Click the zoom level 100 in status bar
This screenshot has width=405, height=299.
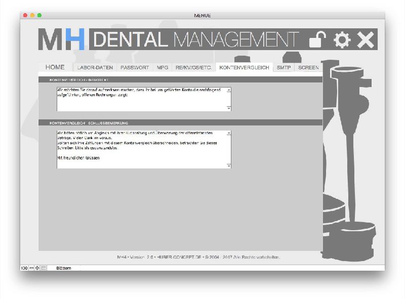tap(24, 268)
